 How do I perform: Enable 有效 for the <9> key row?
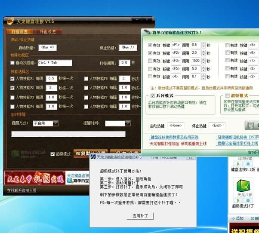tap(228, 76)
